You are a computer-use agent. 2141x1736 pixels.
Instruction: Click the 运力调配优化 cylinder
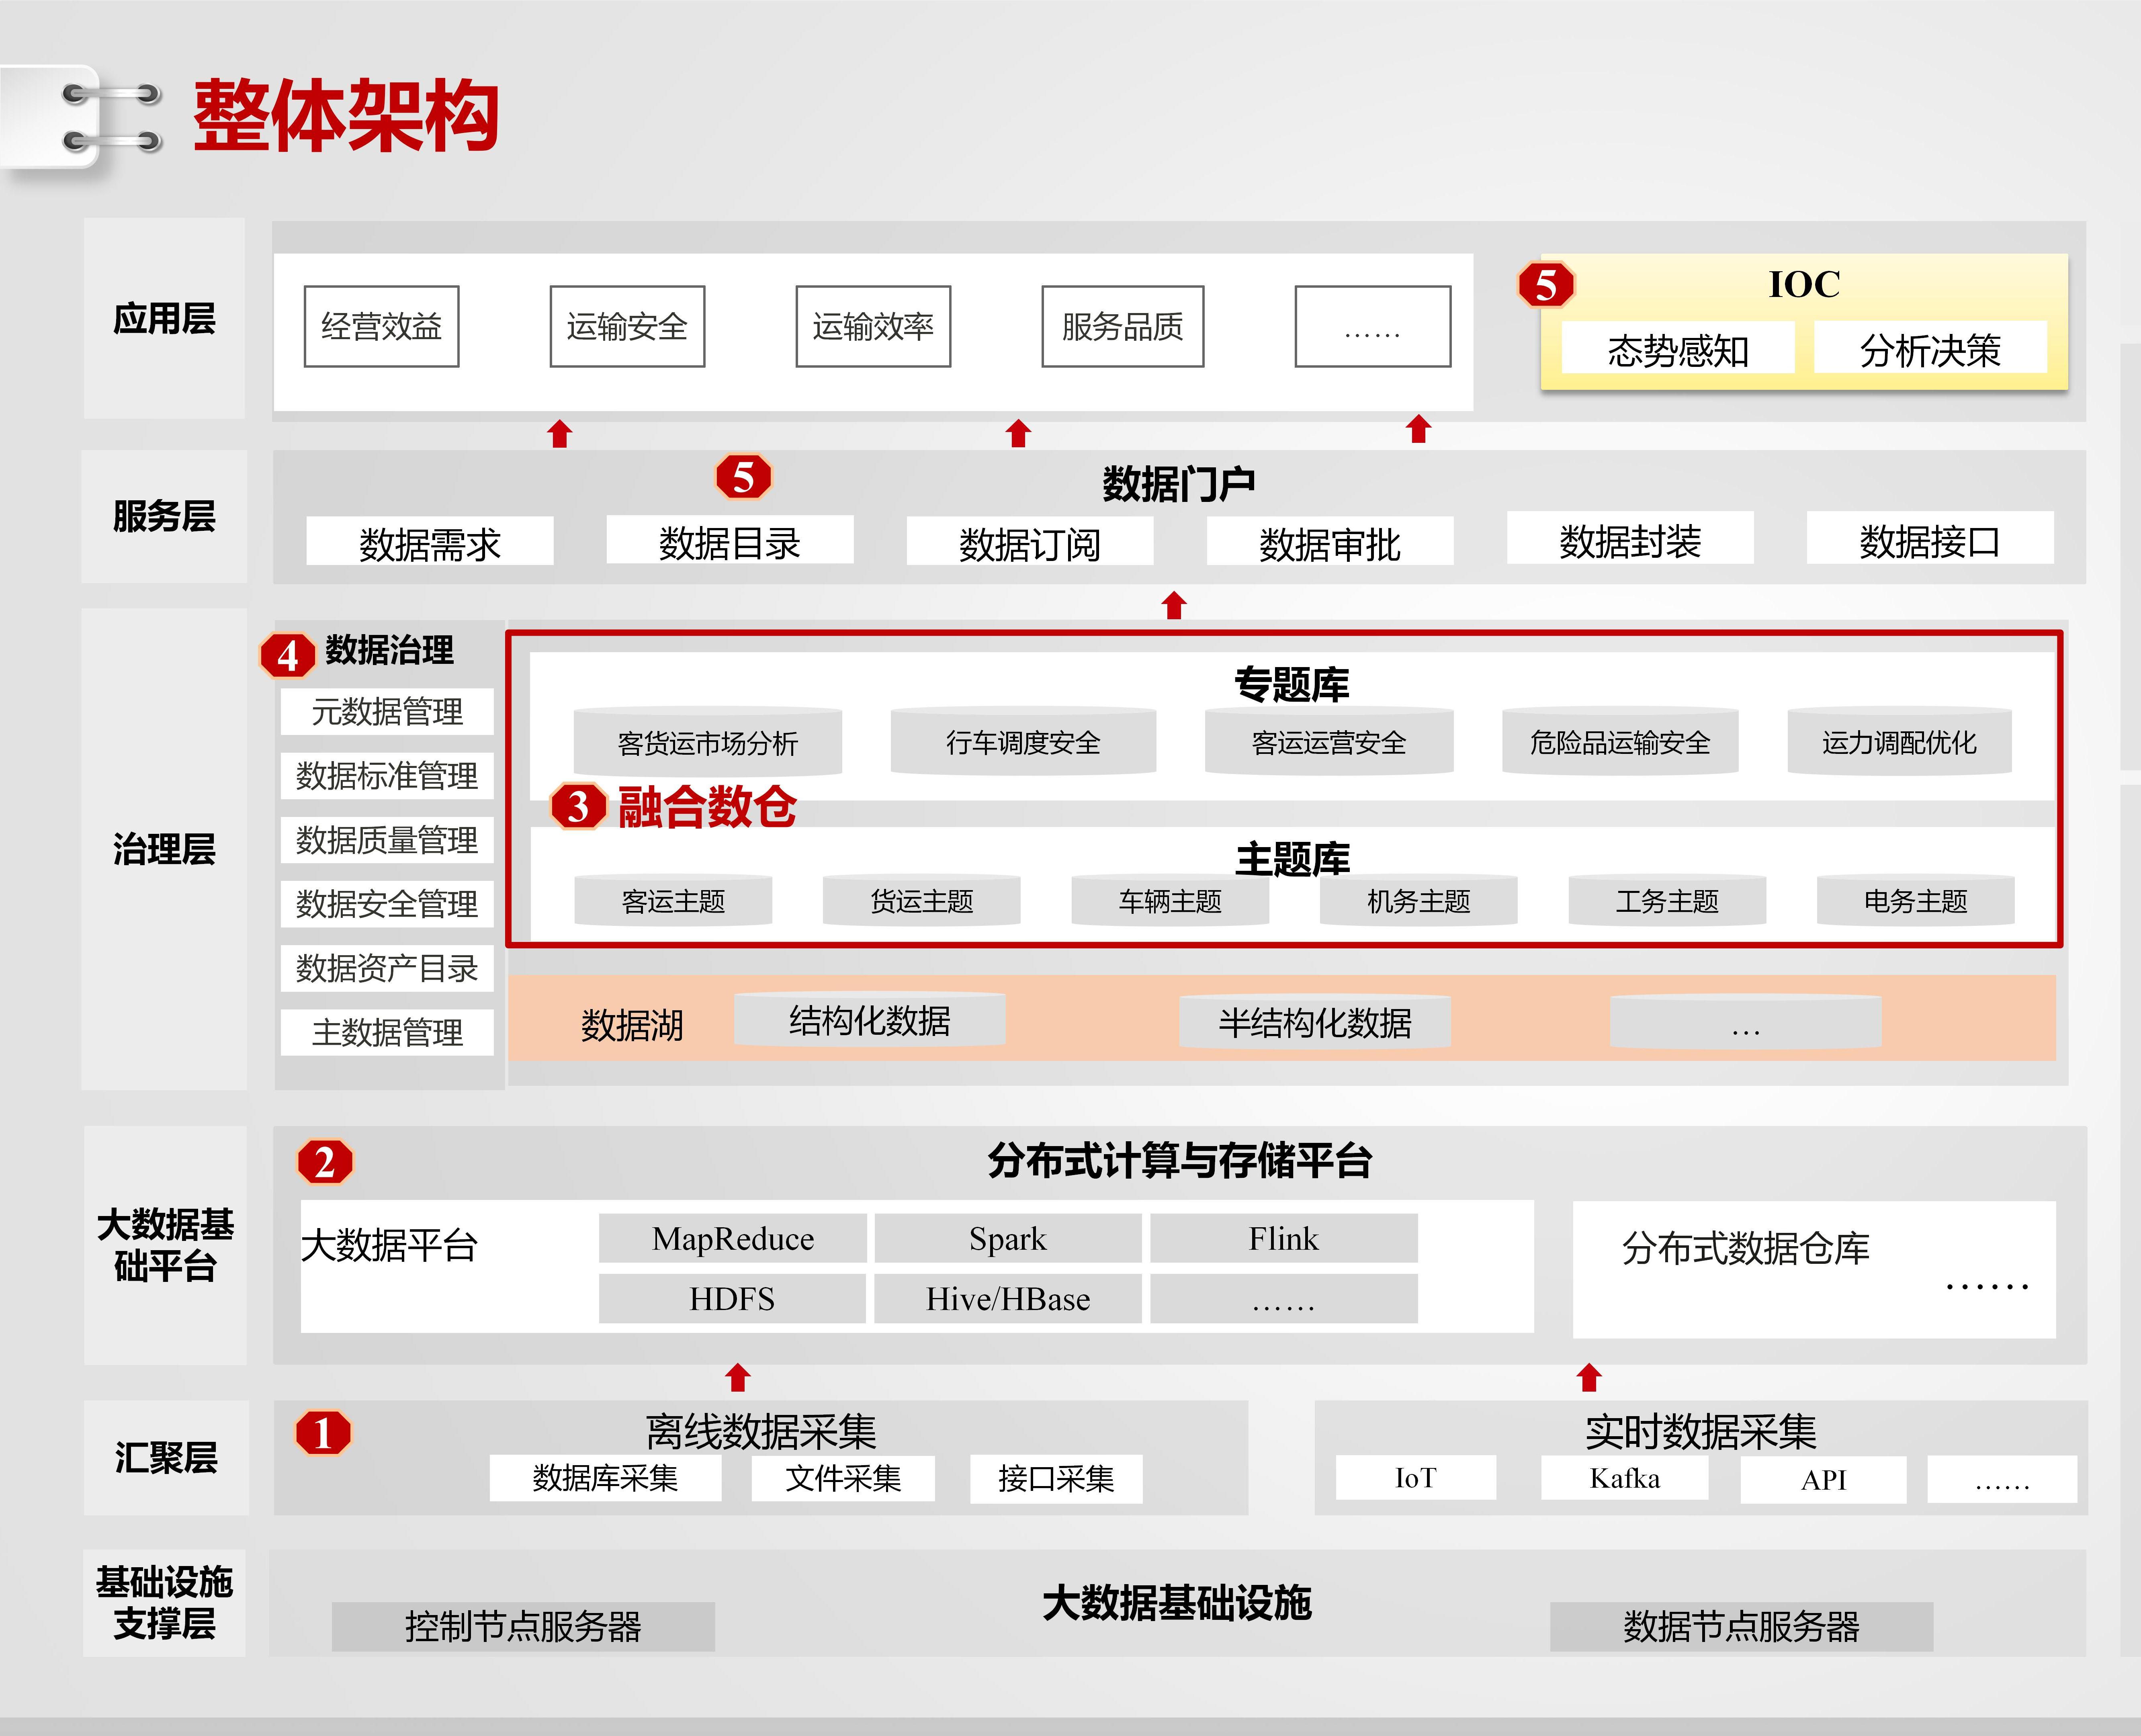coord(1899,741)
